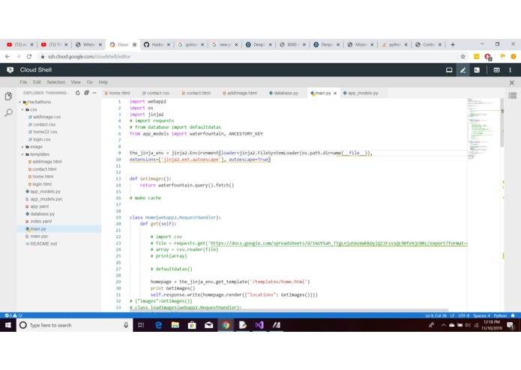Viewport: 521px width, 370px height.
Task: Open Task View on taskbar
Action: click(x=141, y=325)
